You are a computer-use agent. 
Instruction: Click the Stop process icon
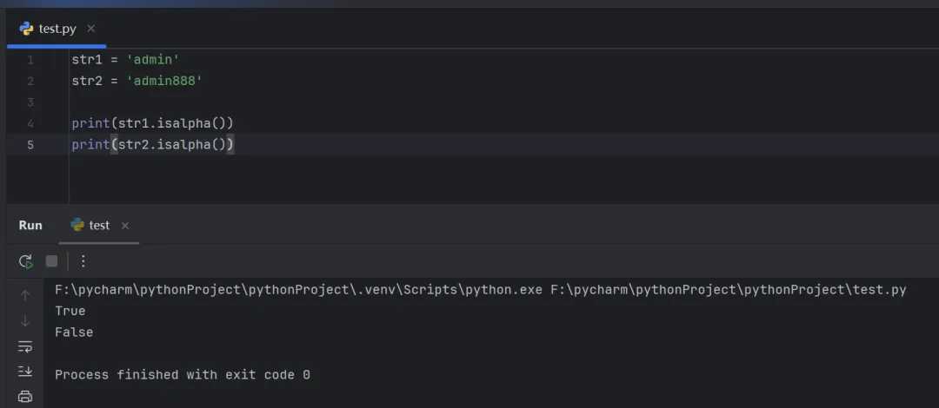click(51, 261)
